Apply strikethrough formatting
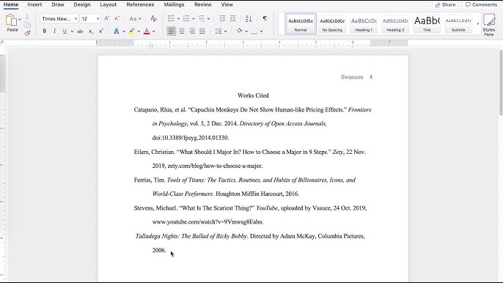The image size is (503, 283). tap(80, 31)
